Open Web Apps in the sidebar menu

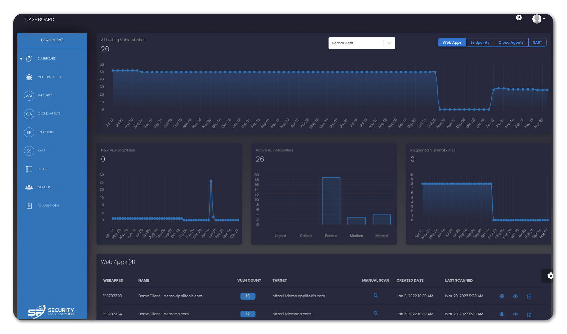[45, 96]
